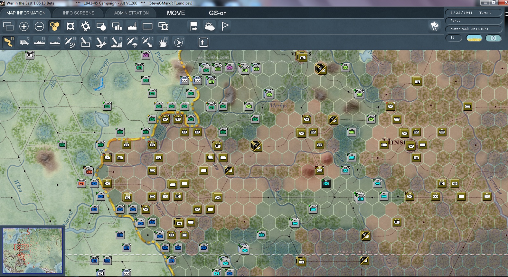Select Air Transfer mode (F10) icon

[147, 42]
